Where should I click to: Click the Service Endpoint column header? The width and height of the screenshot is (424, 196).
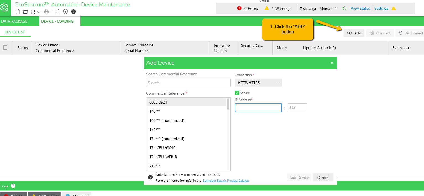pyautogui.click(x=139, y=45)
